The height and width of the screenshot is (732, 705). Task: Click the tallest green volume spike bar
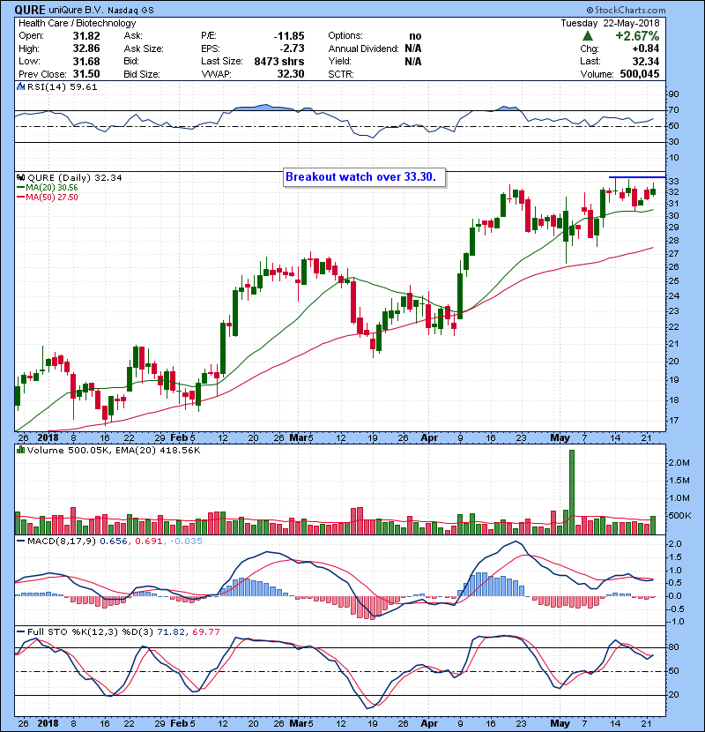572,491
